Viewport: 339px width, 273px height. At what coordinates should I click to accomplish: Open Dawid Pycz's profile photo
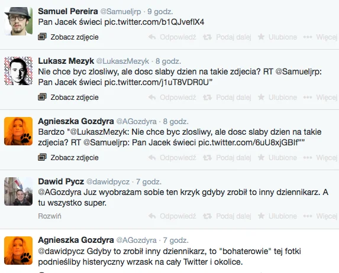(18, 191)
